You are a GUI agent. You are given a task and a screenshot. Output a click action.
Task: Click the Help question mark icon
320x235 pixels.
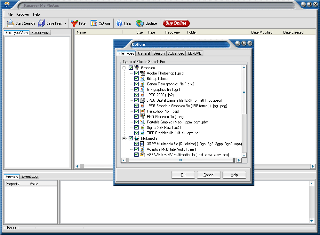119,23
